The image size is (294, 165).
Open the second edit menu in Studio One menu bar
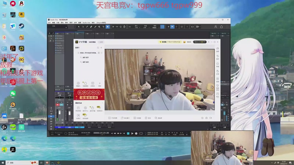coord(53,23)
